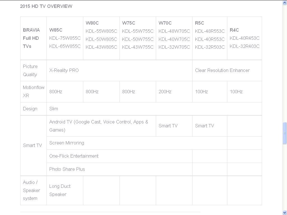Click the scrollbar up arrow
This screenshot has height=215, width=287.
(284, 3)
